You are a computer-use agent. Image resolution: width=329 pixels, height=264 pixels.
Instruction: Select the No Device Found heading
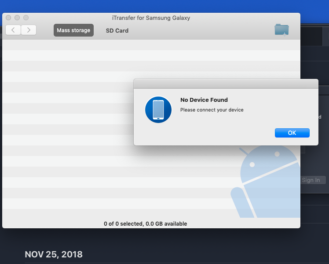click(x=204, y=100)
